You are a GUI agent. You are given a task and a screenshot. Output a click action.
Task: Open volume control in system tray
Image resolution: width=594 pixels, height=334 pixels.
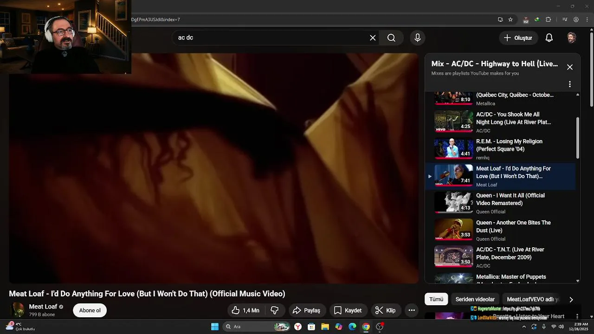(561, 327)
